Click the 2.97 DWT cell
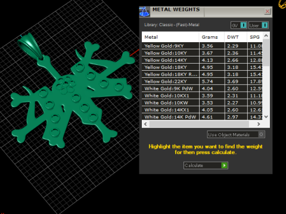This screenshot has width=286, height=214. (x=236, y=117)
